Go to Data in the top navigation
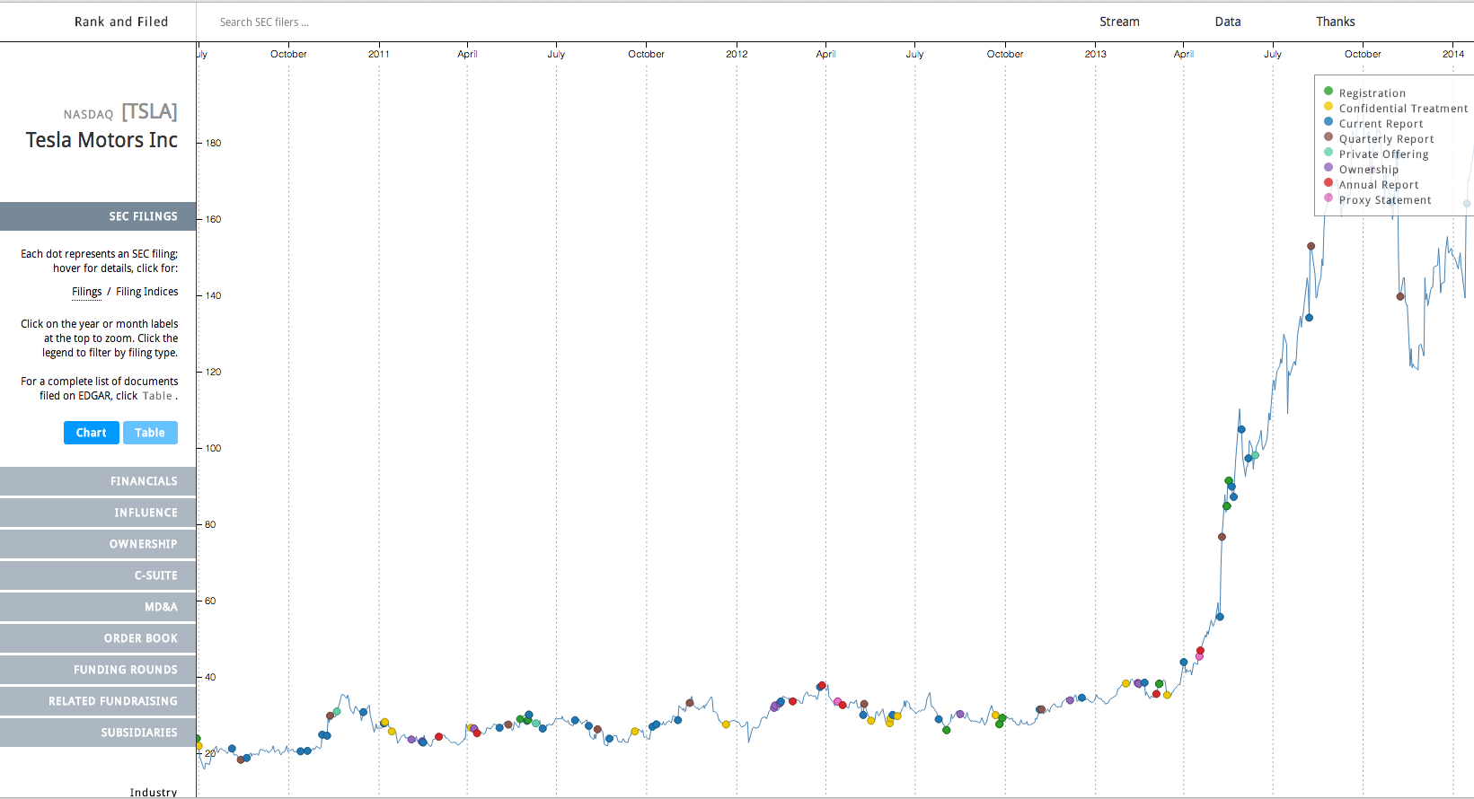 click(1227, 22)
